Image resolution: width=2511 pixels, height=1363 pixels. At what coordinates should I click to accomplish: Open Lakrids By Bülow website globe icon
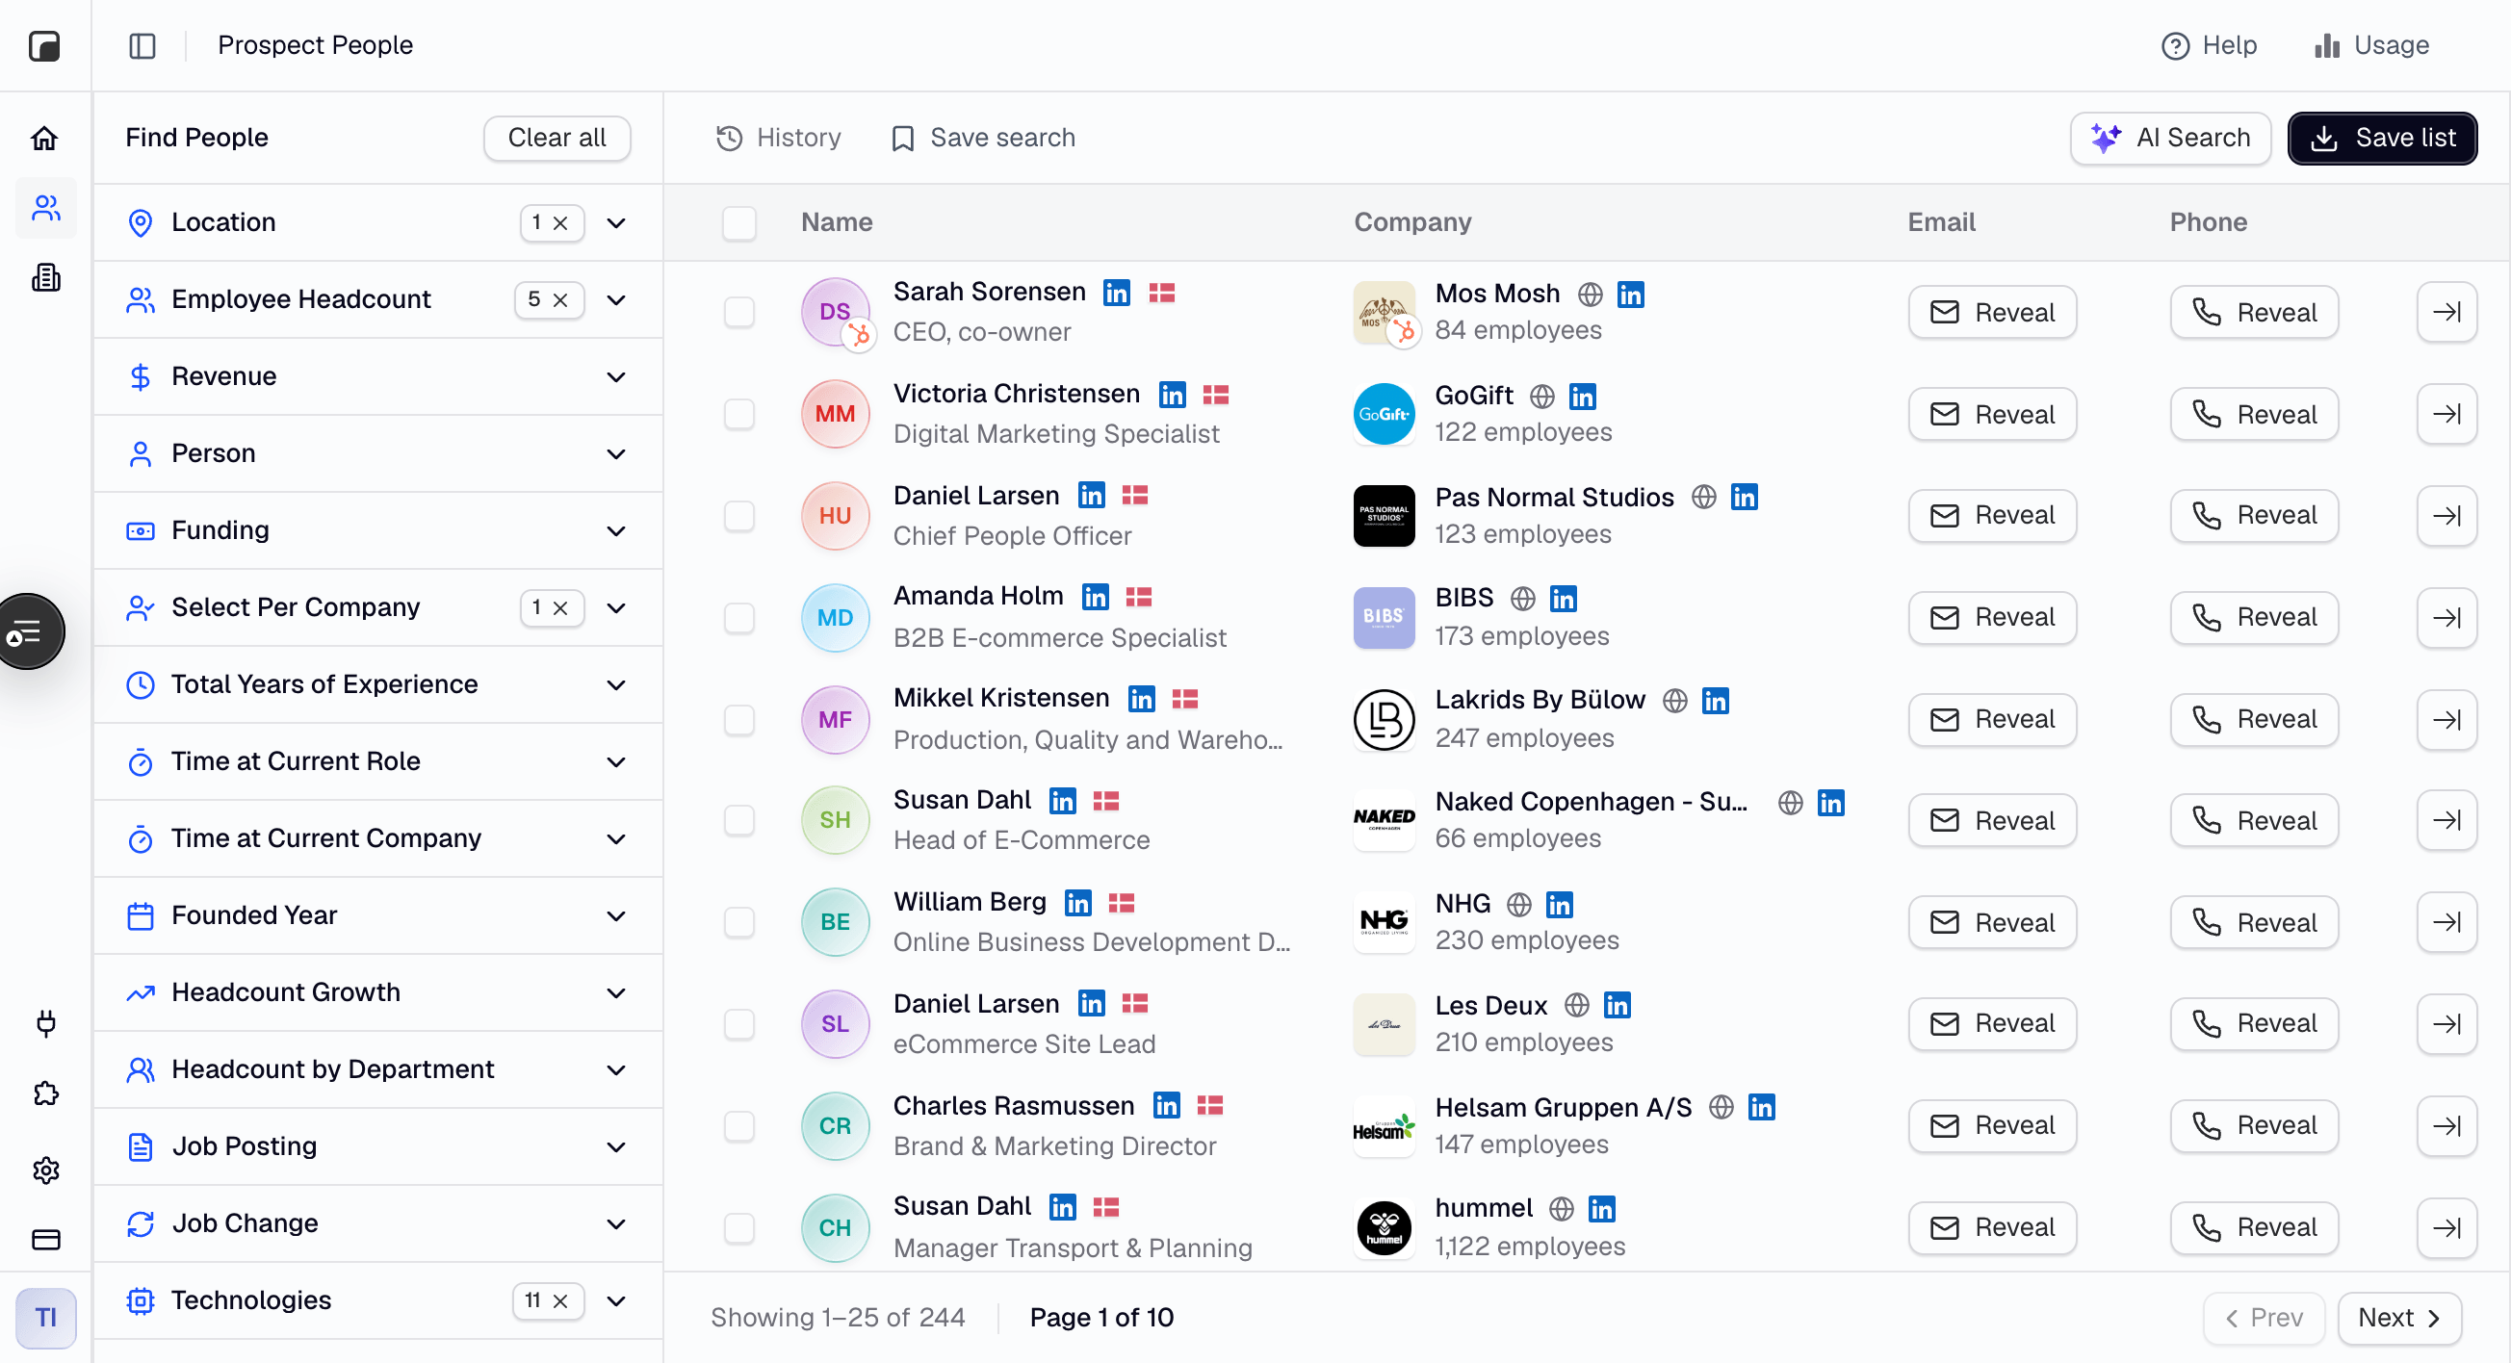(1674, 701)
